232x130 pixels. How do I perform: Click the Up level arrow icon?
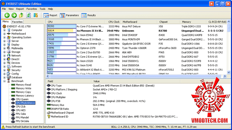click(21, 15)
